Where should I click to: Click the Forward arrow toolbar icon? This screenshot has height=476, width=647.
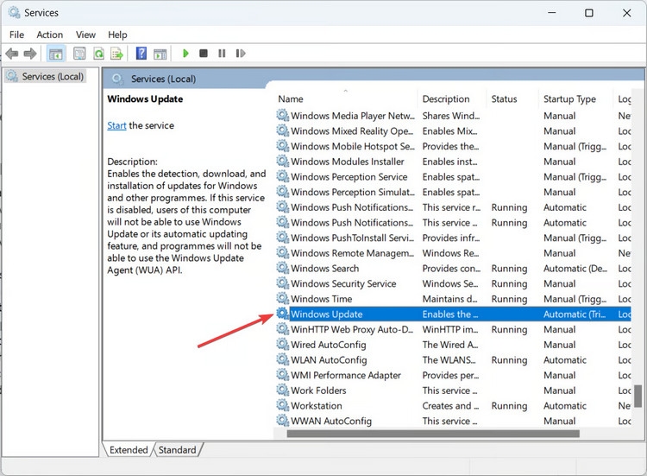pyautogui.click(x=30, y=54)
